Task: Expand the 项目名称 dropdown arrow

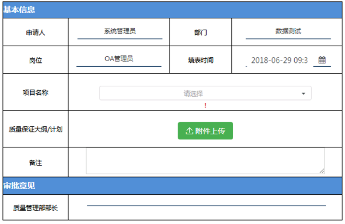Action: coord(303,94)
